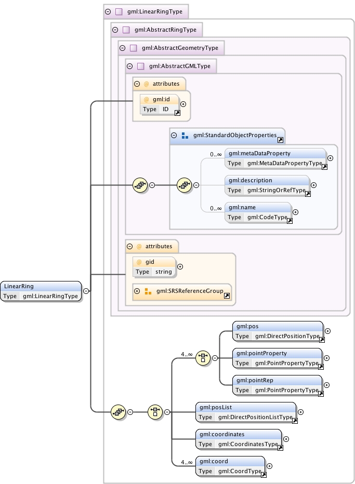This screenshot has width=355, height=484.
Task: Click the gml:LinearRingType type value of LinearRing
Action: (x=50, y=297)
